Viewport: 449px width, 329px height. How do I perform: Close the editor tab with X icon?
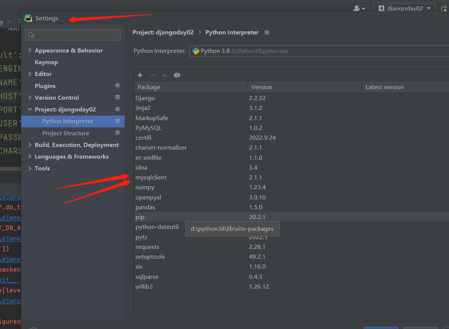click(9, 22)
